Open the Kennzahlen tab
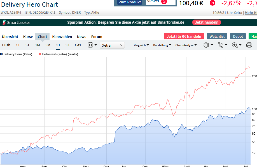This screenshot has height=167, width=257. (62, 37)
